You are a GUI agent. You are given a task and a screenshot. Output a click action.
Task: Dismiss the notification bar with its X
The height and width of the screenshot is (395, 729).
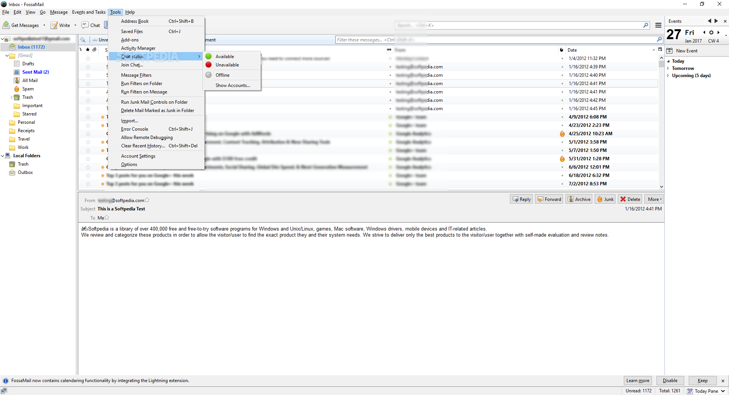(x=723, y=381)
